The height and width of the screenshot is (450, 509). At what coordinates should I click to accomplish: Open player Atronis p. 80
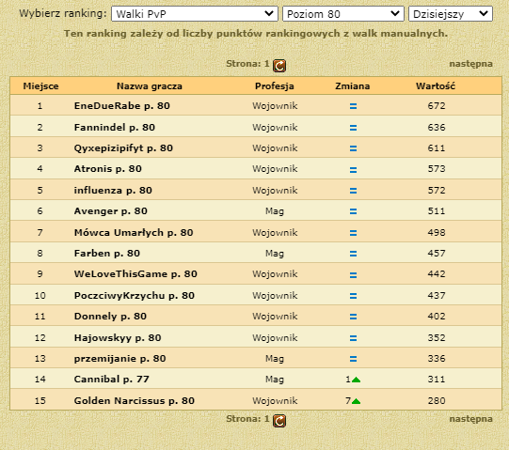108,168
